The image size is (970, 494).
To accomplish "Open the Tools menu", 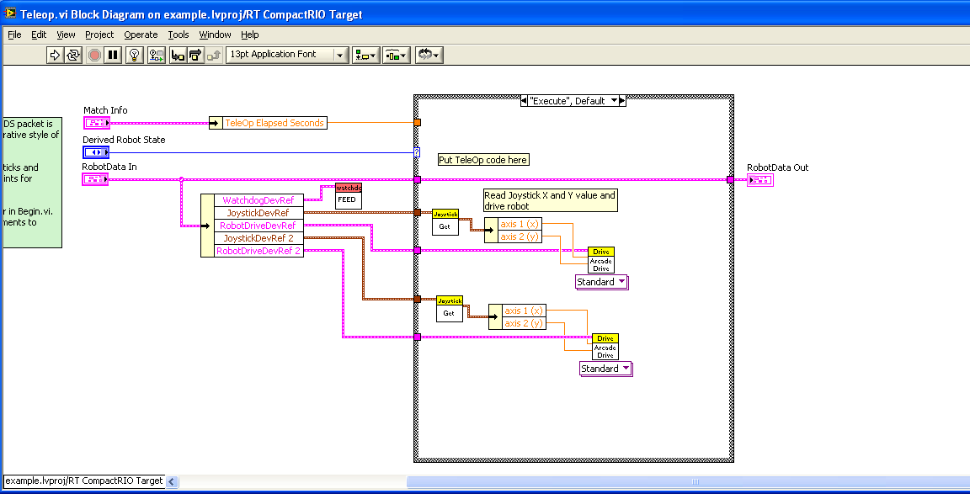I will pos(179,35).
